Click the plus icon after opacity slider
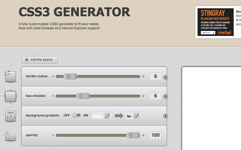Screen dimensions: 241x150 pyautogui.click(x=143, y=135)
